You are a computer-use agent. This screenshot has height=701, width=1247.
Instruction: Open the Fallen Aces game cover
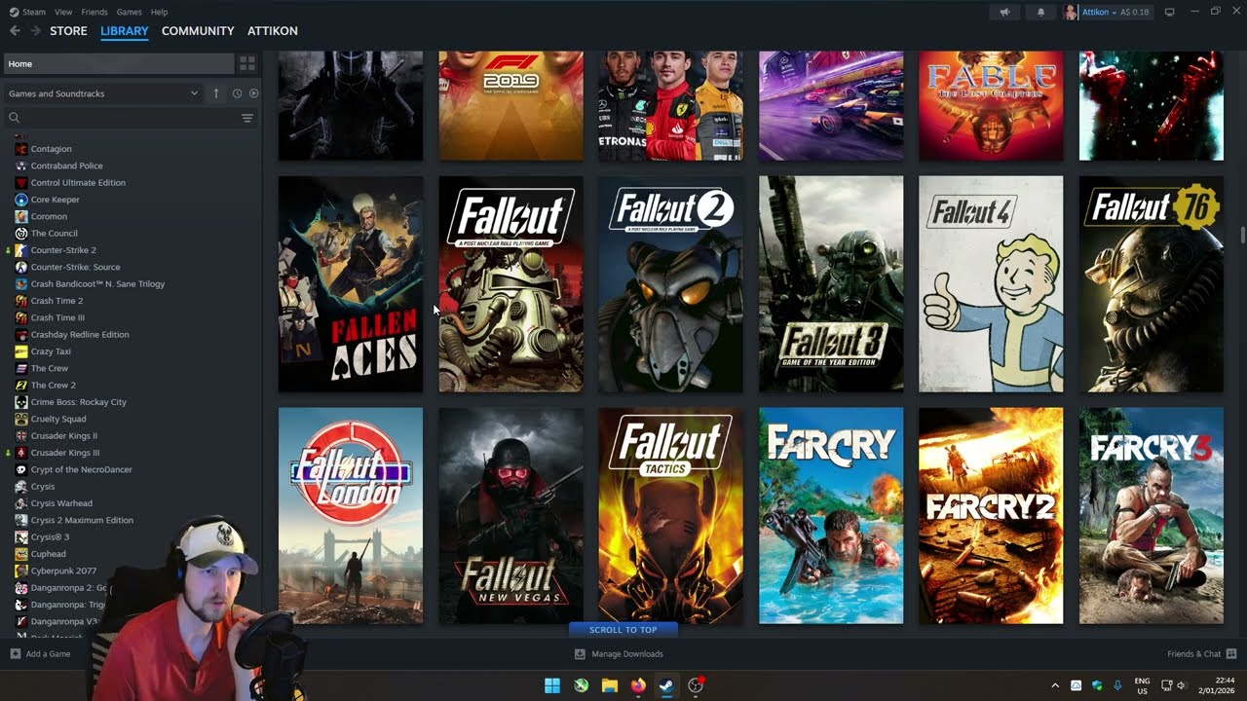tap(351, 284)
